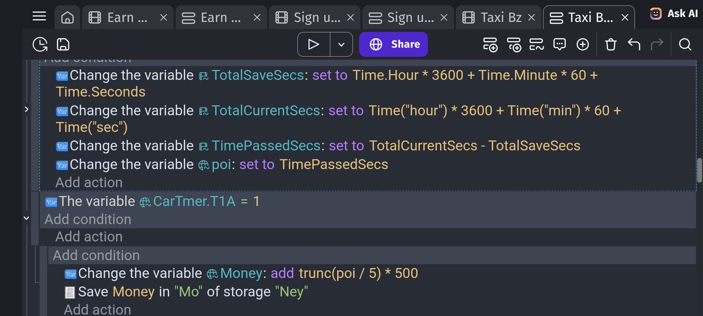The width and height of the screenshot is (703, 316).
Task: Go to the home tab icon
Action: 67,18
